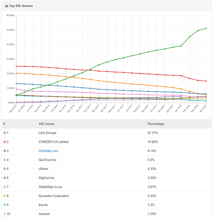Click the gray swatch for Amazon
The height and width of the screenshot is (219, 213).
(5, 214)
